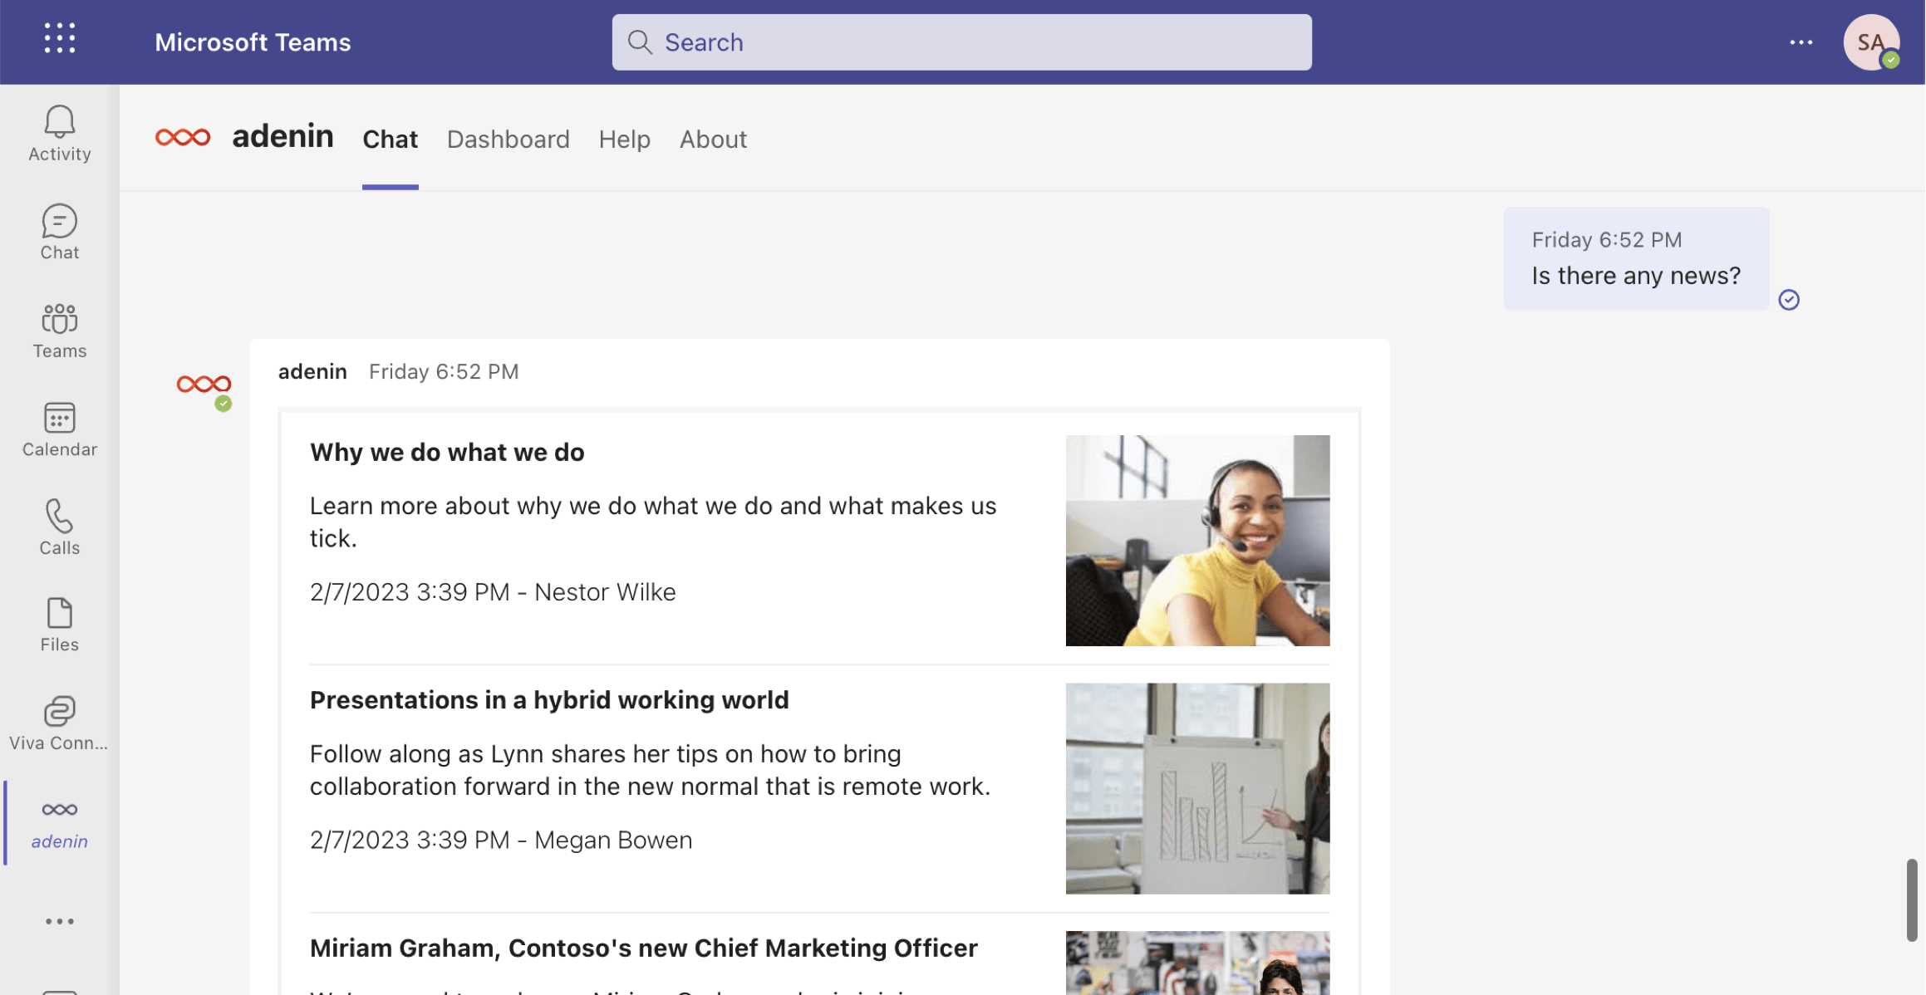This screenshot has height=995, width=1926.
Task: Open the Calendar sidebar icon
Action: tap(60, 429)
